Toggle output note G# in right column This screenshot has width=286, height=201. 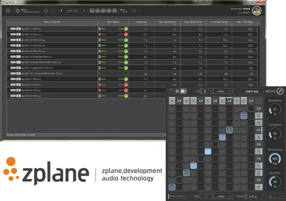[258, 145]
